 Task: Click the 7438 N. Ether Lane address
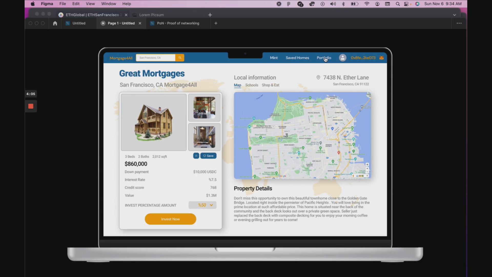(x=346, y=77)
